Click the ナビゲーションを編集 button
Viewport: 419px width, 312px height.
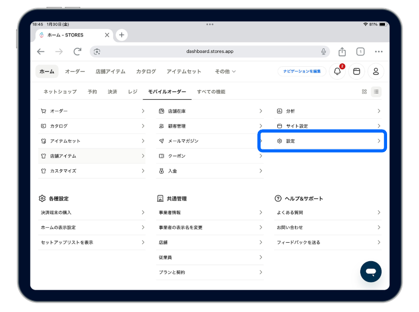302,72
